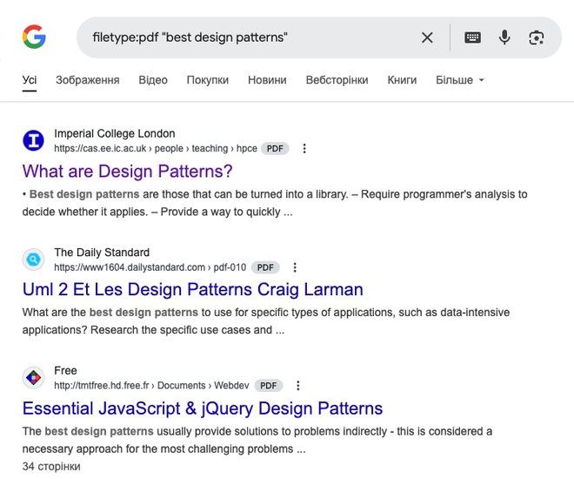
Task: Open the three-dot menu for Daily Standard result
Action: click(x=295, y=267)
